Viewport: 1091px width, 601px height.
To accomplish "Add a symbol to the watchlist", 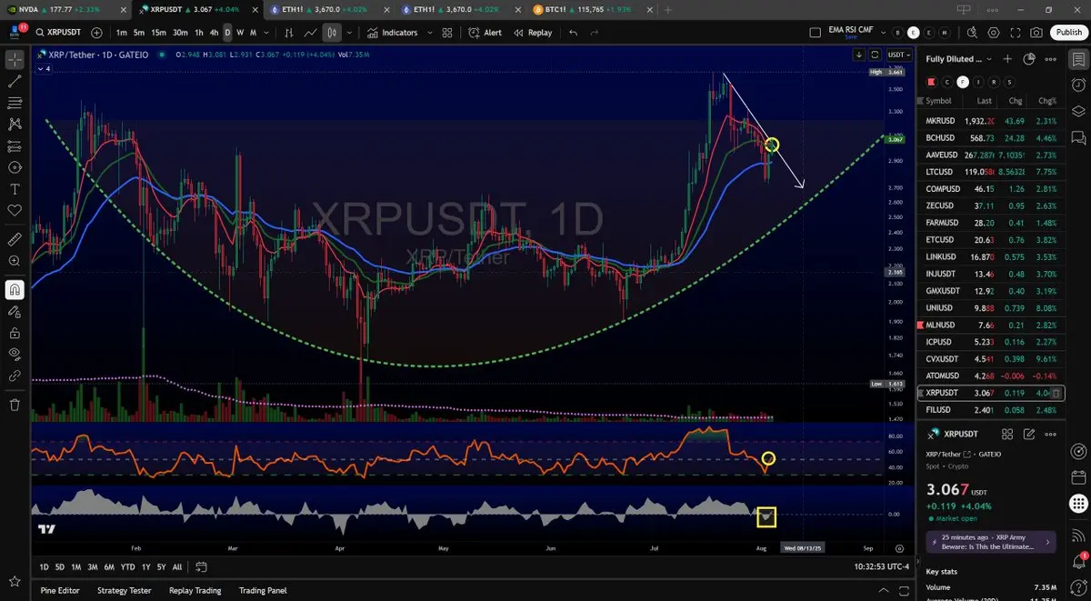I will coord(1007,58).
